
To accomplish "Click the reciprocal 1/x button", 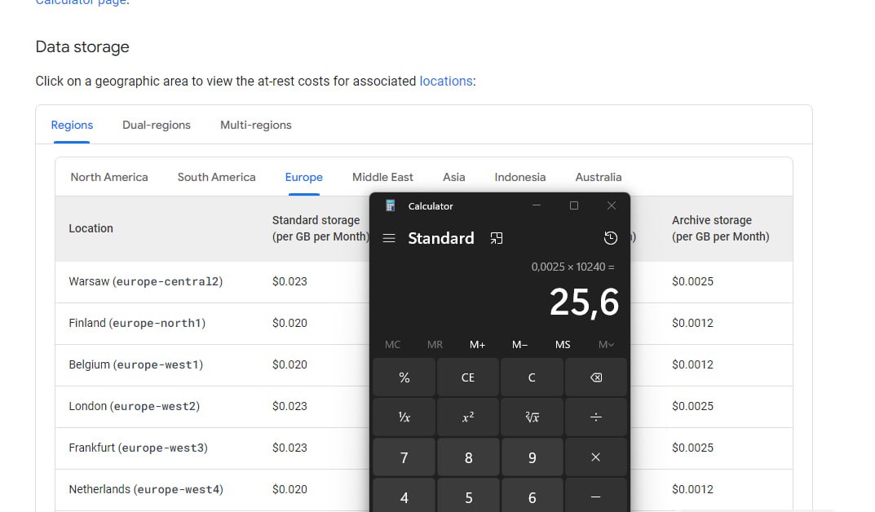I will [404, 417].
